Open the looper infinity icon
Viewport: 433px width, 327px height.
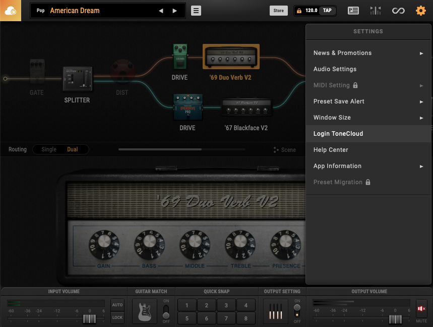click(x=398, y=11)
